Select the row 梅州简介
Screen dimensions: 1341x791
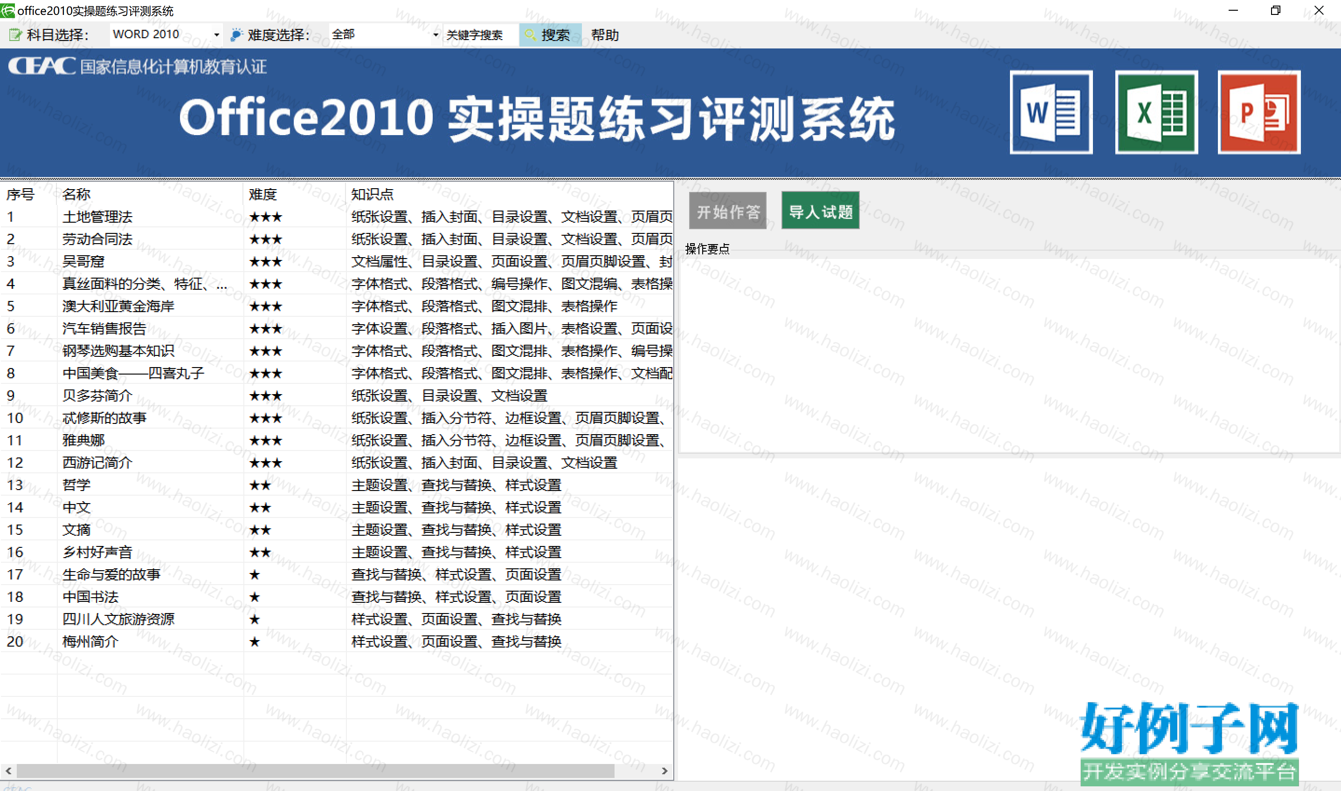(337, 642)
